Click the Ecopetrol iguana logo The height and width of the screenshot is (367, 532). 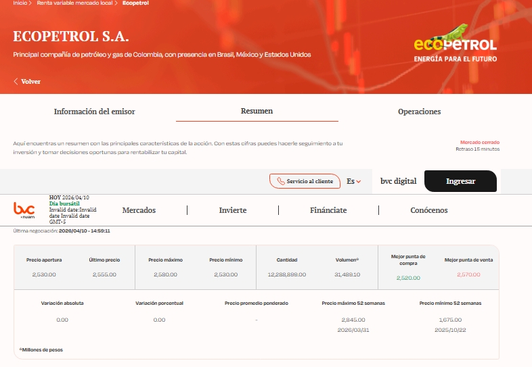pyautogui.click(x=455, y=43)
